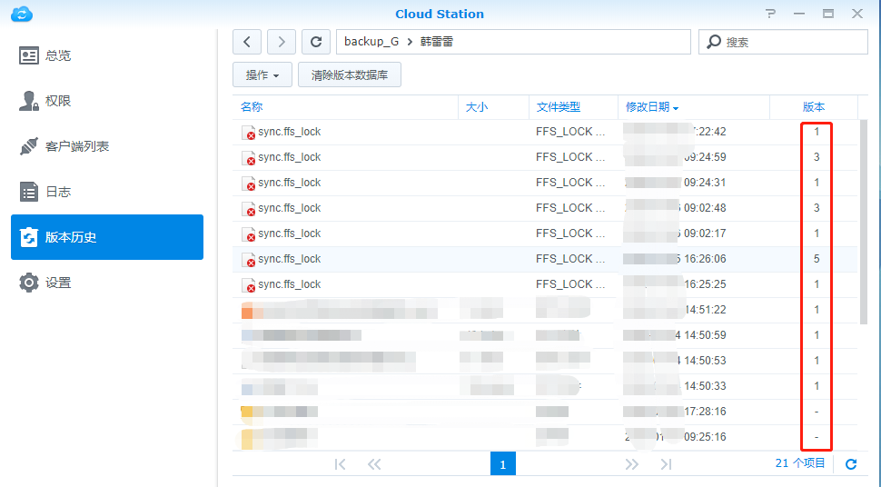The height and width of the screenshot is (487, 881).
Task: Reload the folder using the toolbar refresh button
Action: (x=316, y=42)
